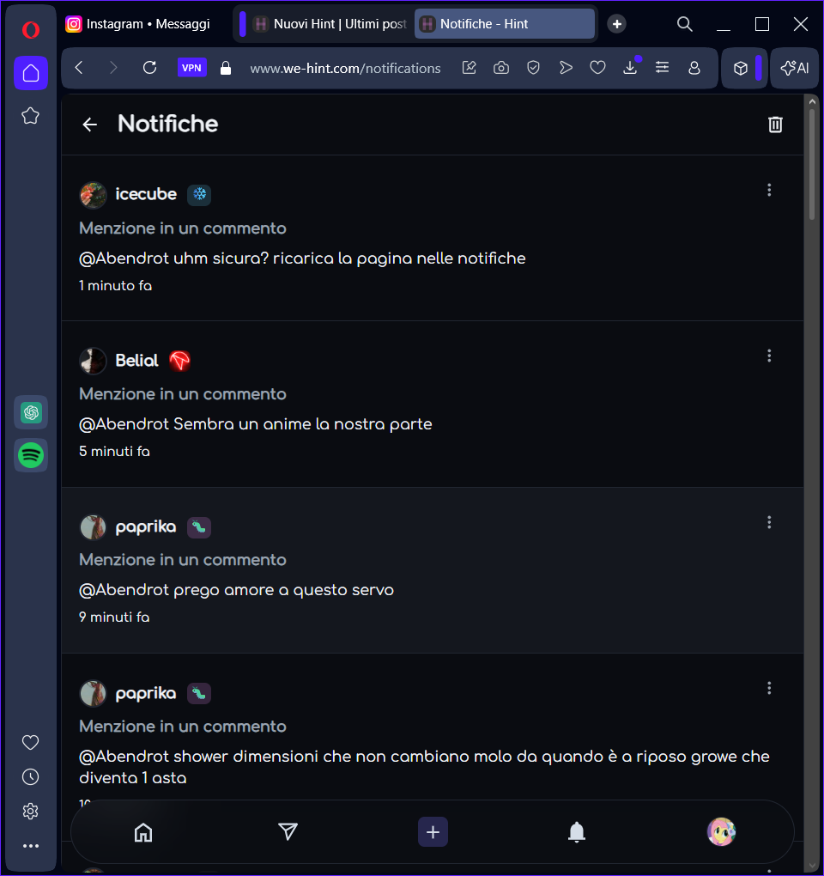Open ChatGPT in Opera sidebar
Viewport: 824px width, 876px height.
click(31, 413)
